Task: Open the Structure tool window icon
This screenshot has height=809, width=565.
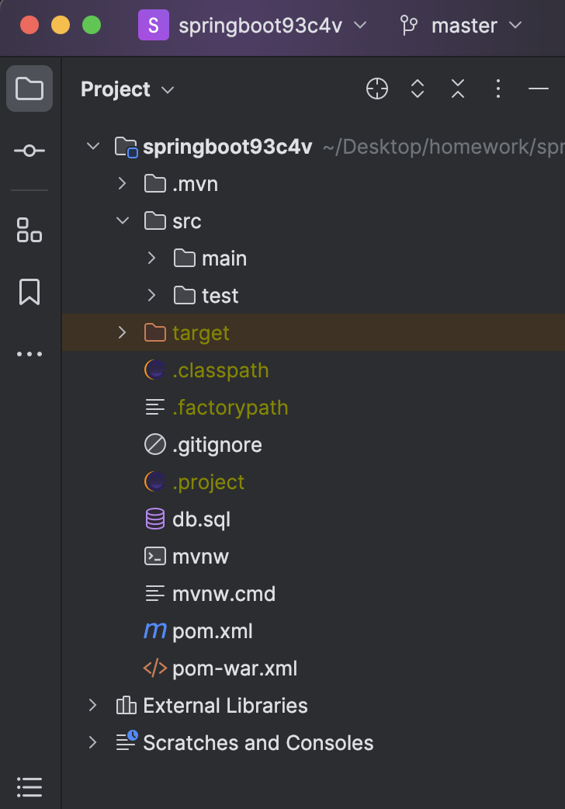Action: [29, 230]
